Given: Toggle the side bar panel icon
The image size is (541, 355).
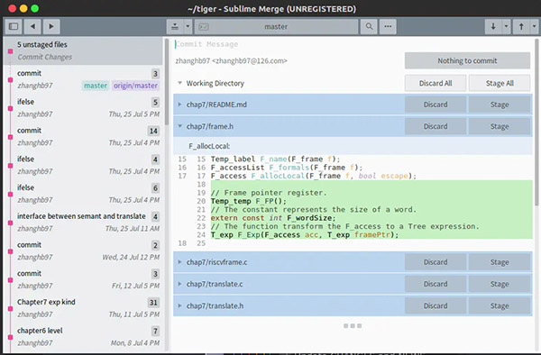Looking at the screenshot, I should [x=14, y=26].
